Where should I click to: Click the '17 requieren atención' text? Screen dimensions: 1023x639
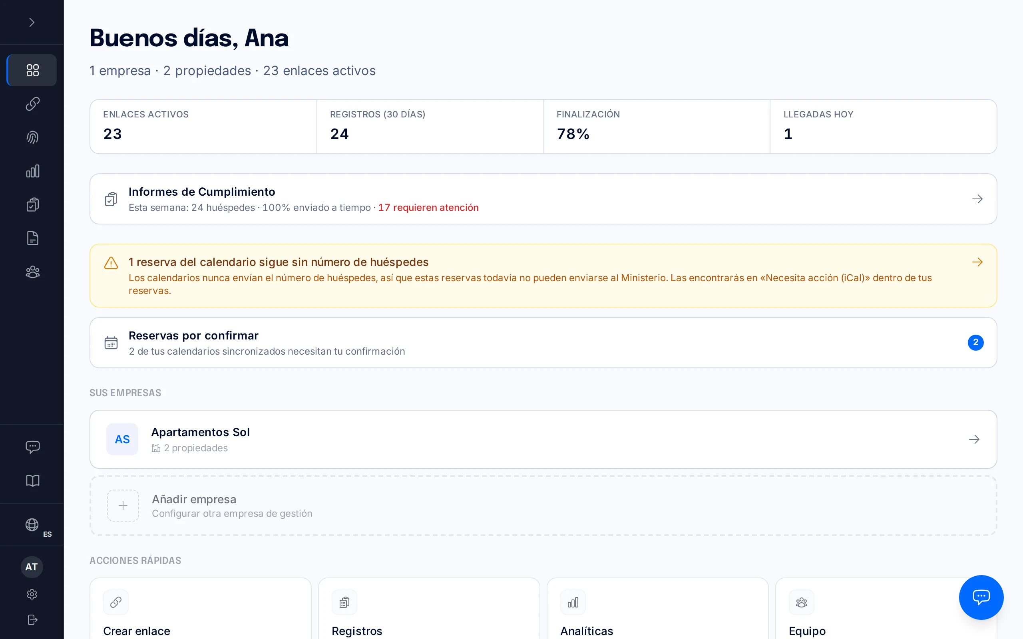click(428, 208)
